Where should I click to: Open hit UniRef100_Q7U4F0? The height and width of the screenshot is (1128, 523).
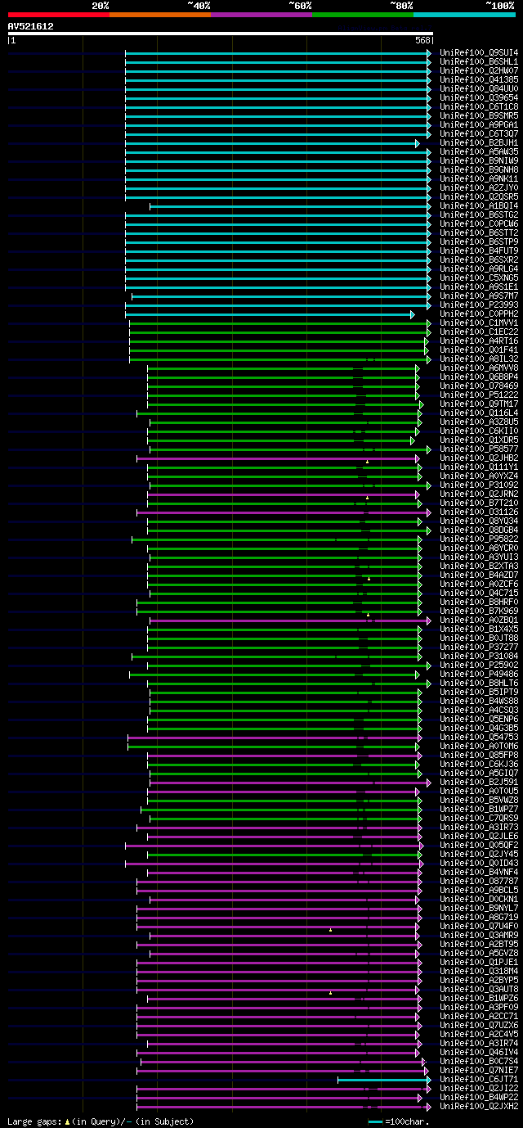point(479,926)
